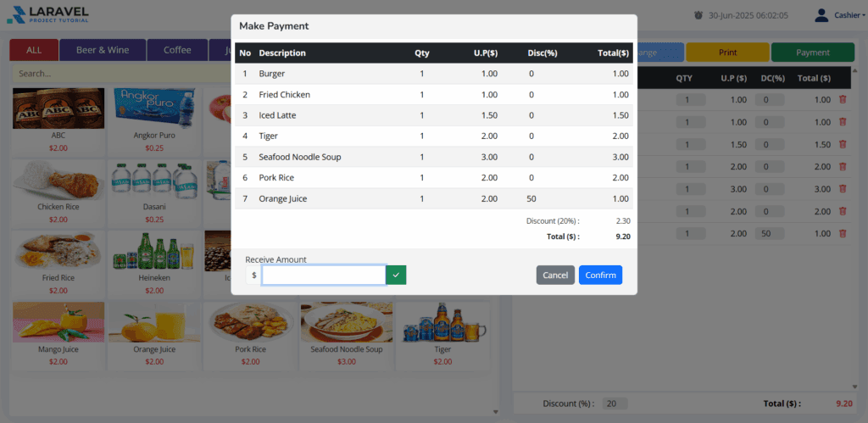Click the green Payment button
The width and height of the screenshot is (868, 423).
[812, 53]
